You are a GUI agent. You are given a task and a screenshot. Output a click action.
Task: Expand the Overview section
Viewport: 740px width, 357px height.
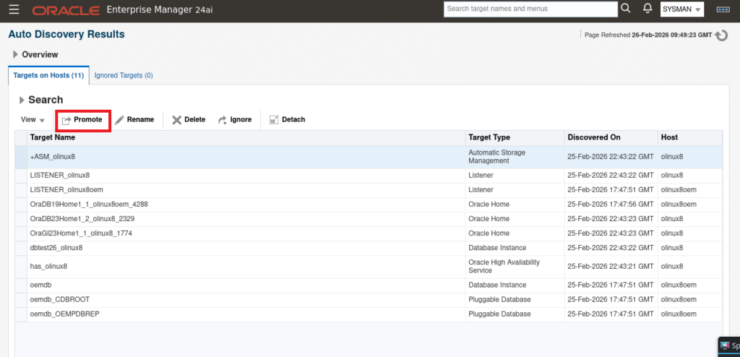[x=16, y=55]
